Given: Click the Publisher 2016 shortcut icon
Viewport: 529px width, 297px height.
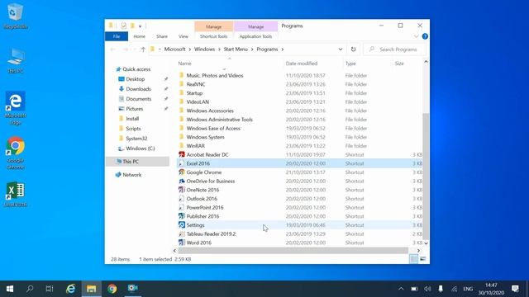Looking at the screenshot, I should tap(182, 216).
